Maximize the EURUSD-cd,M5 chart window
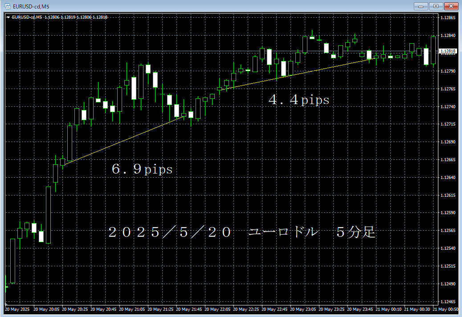 [436, 6]
